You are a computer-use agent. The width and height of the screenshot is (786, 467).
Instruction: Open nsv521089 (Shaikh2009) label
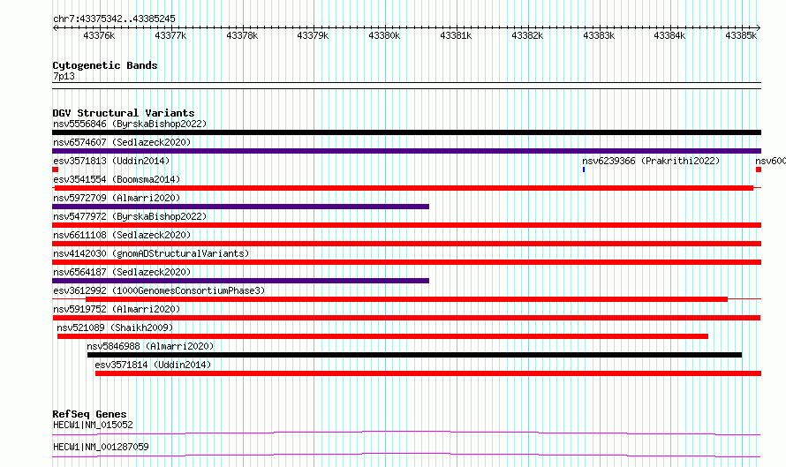click(x=115, y=328)
